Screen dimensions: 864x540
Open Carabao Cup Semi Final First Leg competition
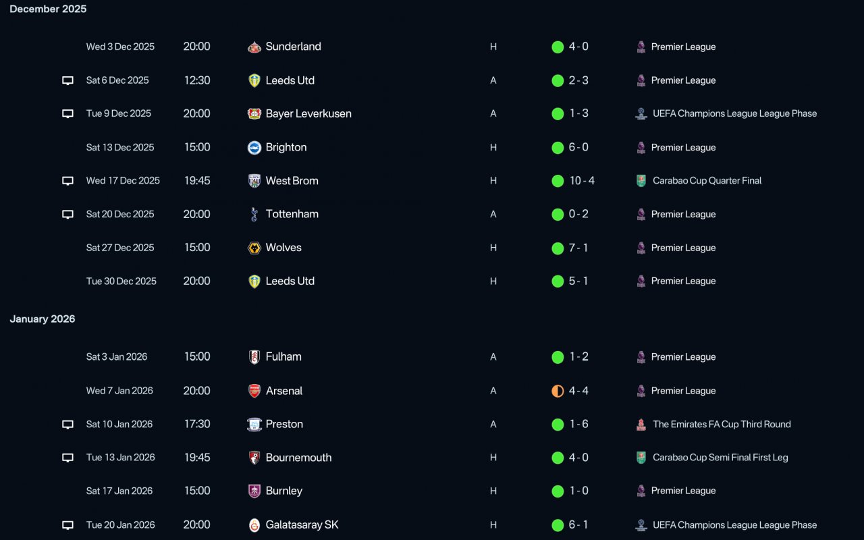coord(720,458)
